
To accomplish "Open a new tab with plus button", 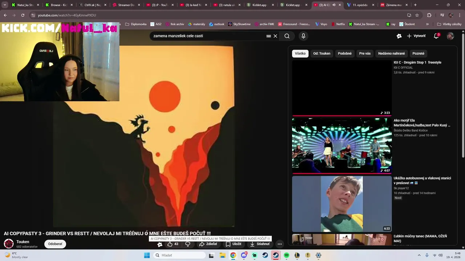I will 415,5.
